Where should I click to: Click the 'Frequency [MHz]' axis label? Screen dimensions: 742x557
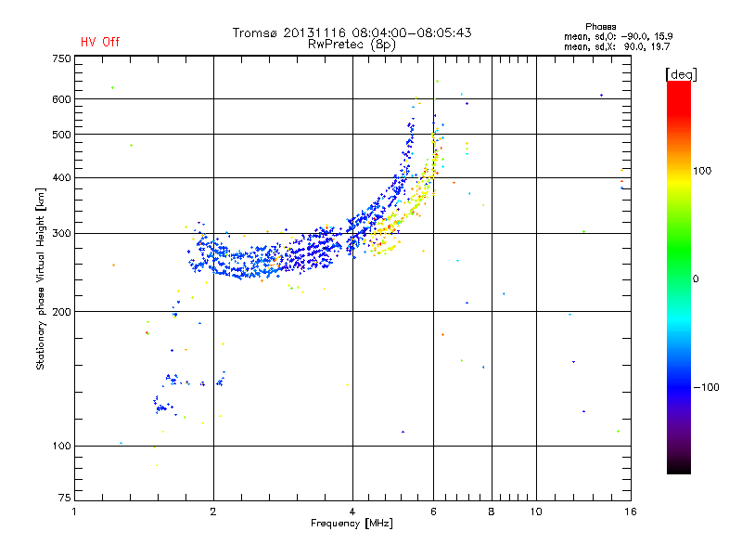[x=352, y=524]
